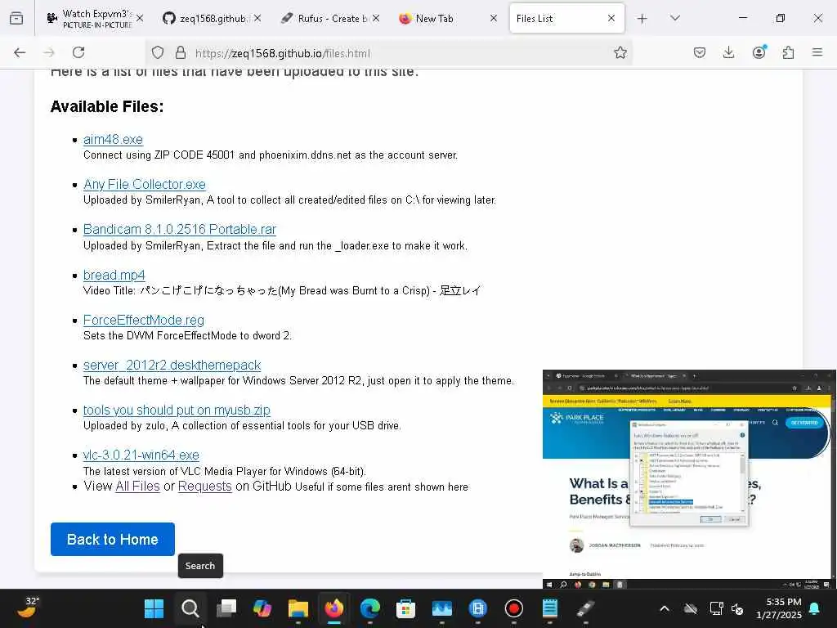Open Microsoft Store from the taskbar
Screen dimensions: 837x628
pos(405,608)
